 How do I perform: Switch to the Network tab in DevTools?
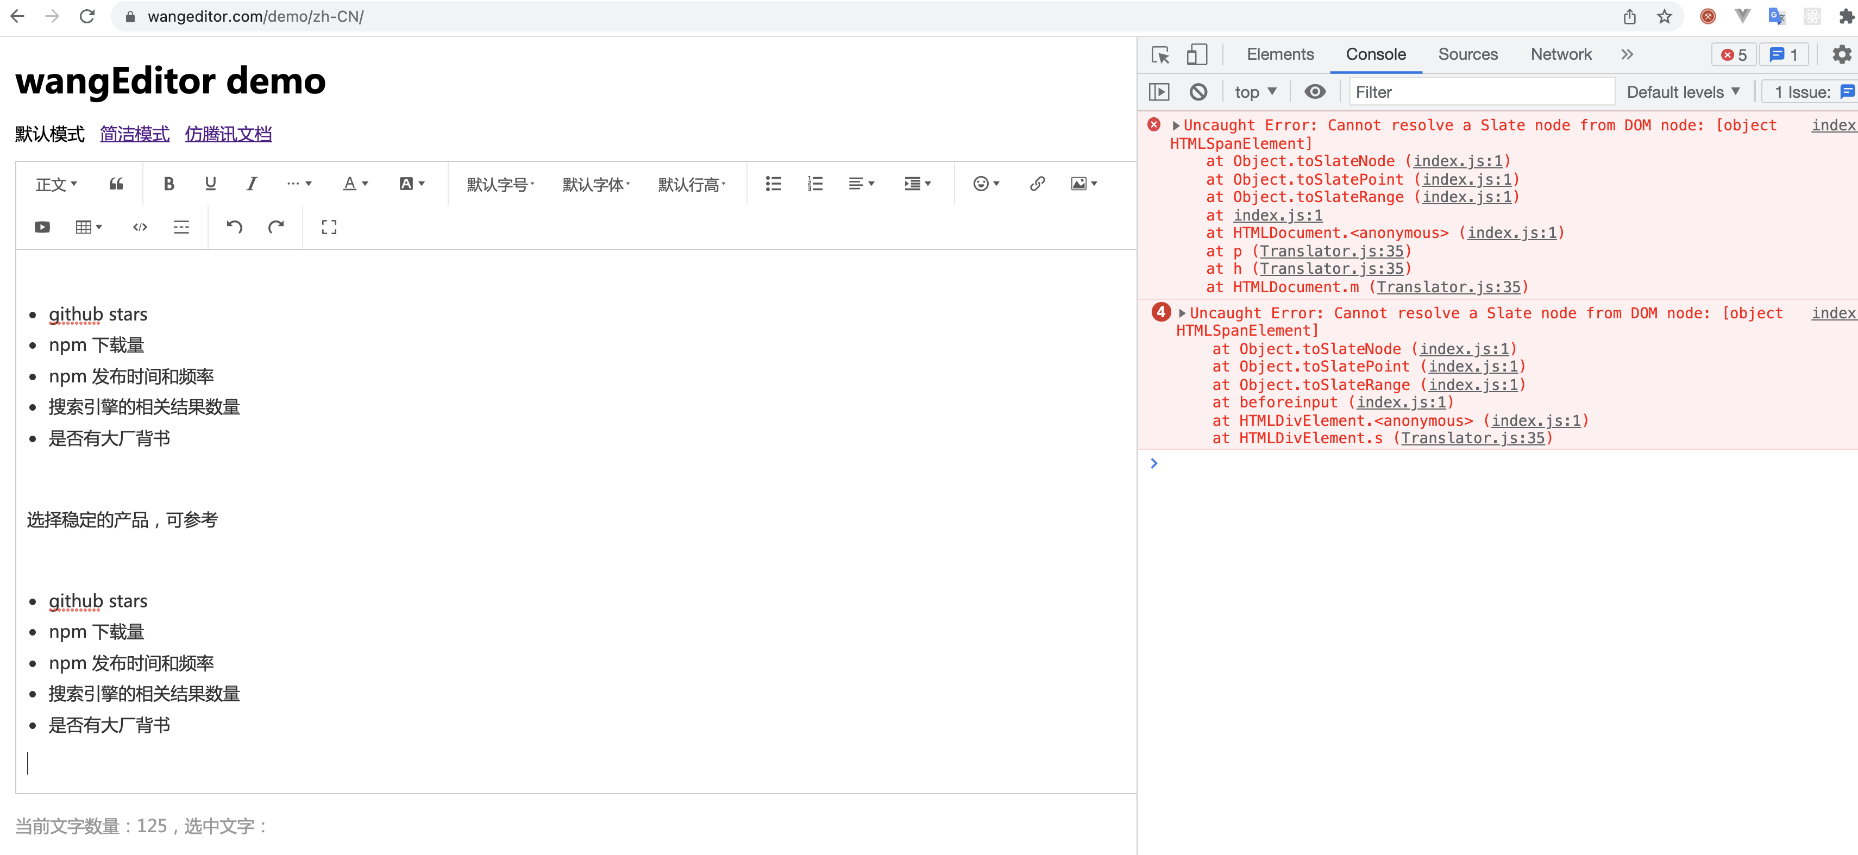pyautogui.click(x=1561, y=55)
